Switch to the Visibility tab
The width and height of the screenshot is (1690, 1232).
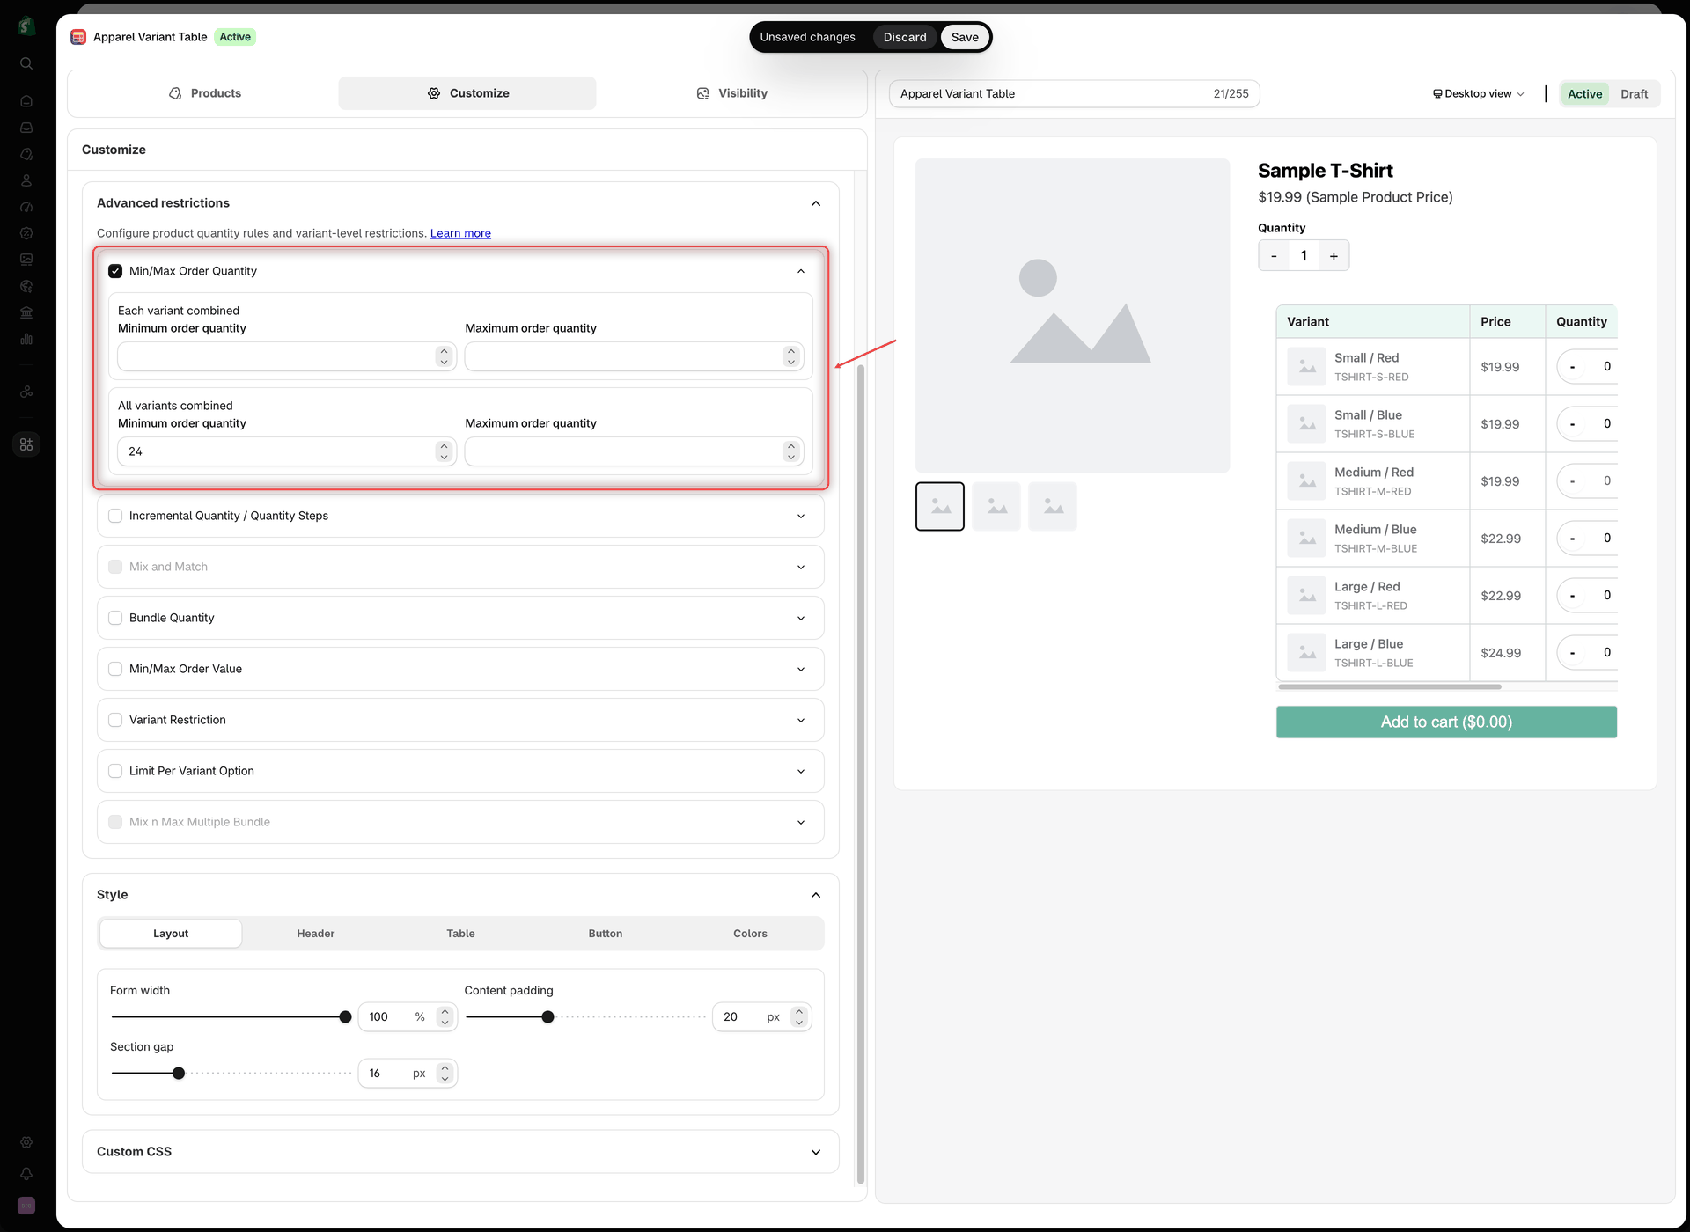pos(731,93)
